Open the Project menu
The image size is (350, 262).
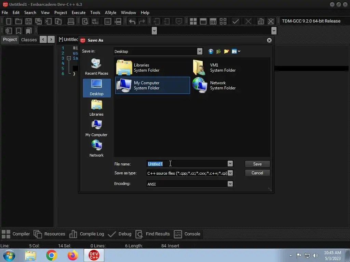coord(60,13)
